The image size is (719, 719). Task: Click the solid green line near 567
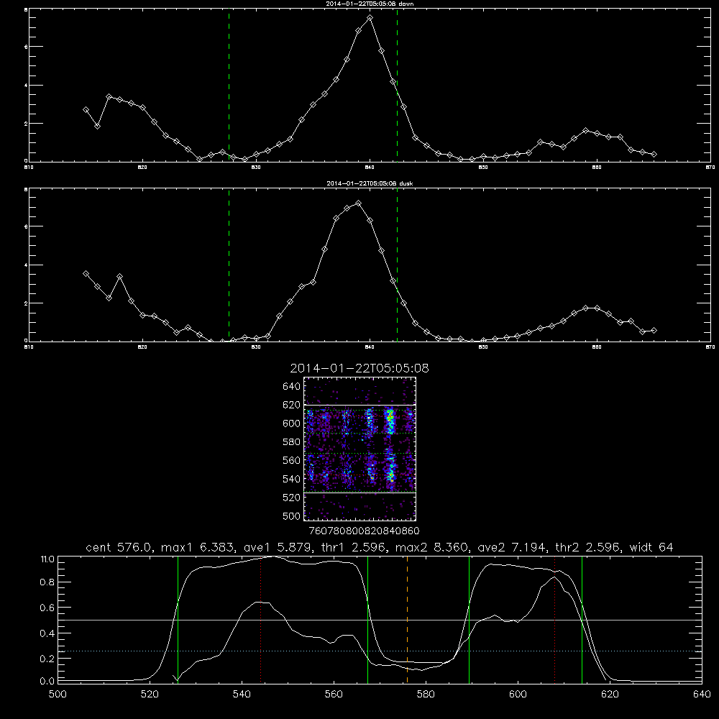(x=367, y=620)
